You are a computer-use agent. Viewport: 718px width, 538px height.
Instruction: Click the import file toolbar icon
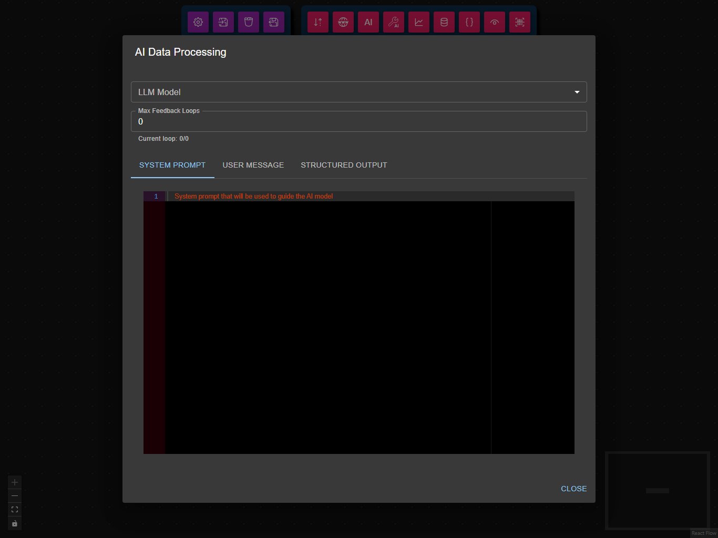click(x=223, y=22)
